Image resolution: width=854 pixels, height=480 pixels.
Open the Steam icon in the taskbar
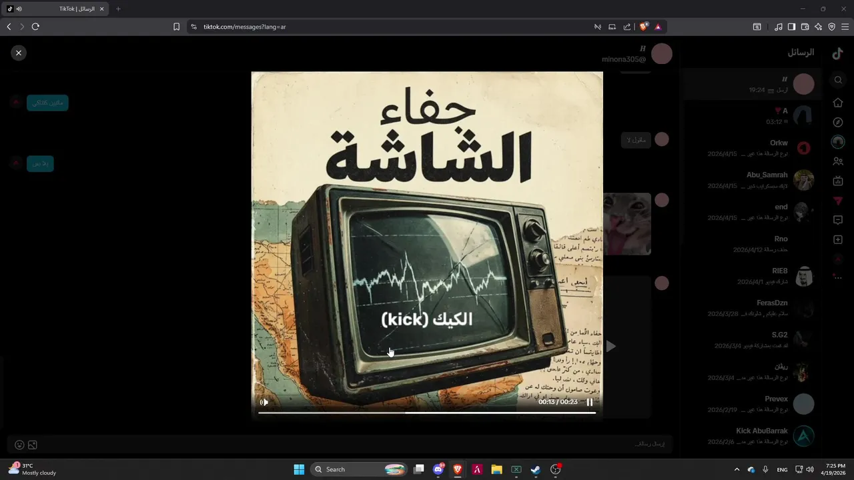coord(536,469)
